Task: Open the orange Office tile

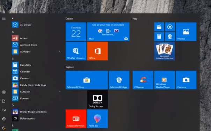Action: pos(97,51)
